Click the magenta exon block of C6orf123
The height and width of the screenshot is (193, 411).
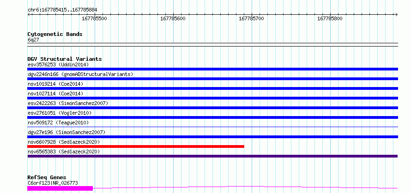point(60,188)
